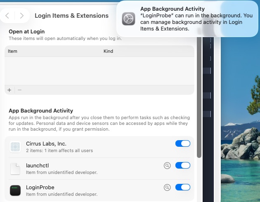Remove login item with minus button
This screenshot has height=202, width=260.
(x=19, y=90)
